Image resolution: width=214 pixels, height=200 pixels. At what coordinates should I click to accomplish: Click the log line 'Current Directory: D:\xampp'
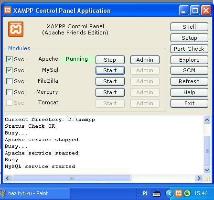(50, 120)
